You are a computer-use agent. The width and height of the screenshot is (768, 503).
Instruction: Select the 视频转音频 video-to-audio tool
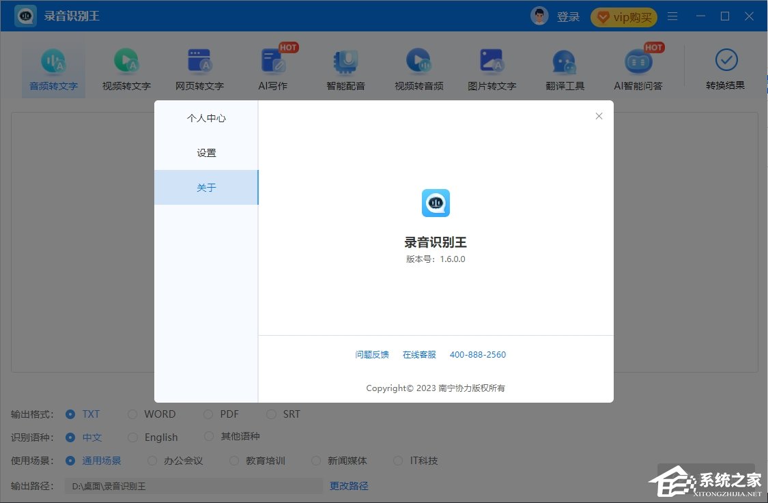[418, 70]
